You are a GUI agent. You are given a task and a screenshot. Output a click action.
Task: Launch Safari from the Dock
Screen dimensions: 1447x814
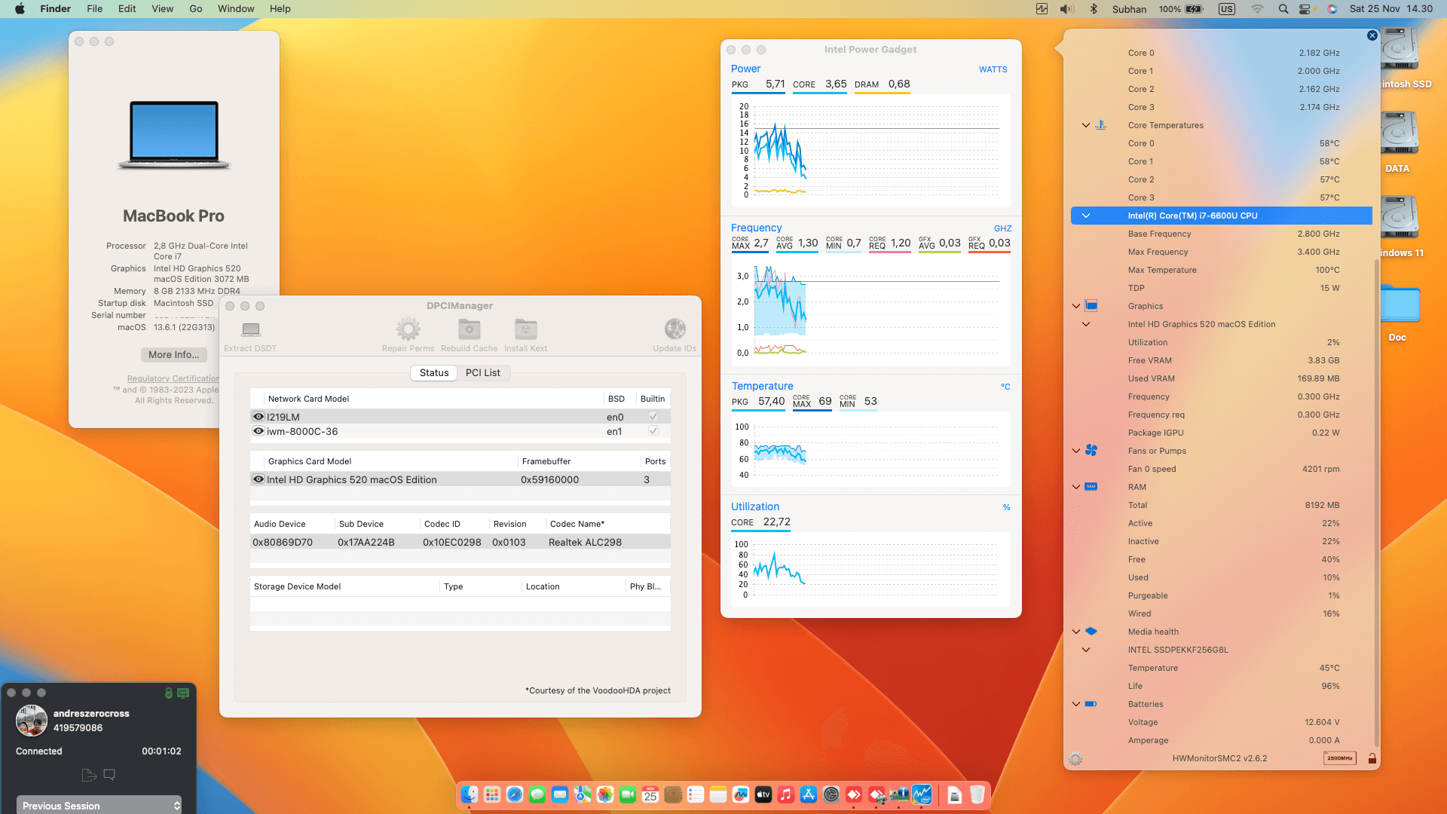(514, 794)
